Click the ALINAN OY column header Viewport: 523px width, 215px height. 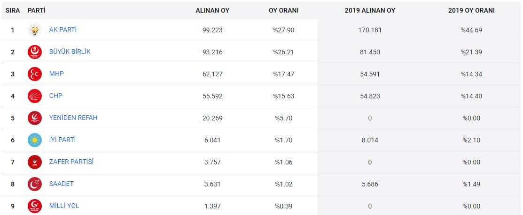click(212, 10)
